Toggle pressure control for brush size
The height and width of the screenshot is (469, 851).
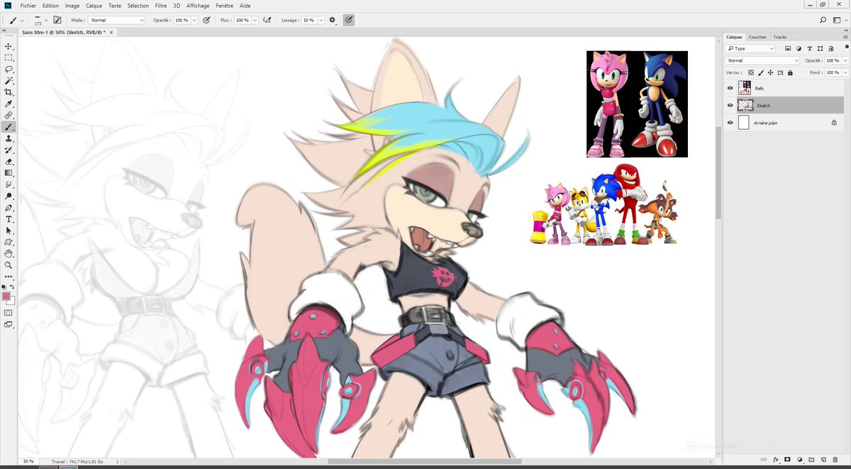[x=349, y=20]
